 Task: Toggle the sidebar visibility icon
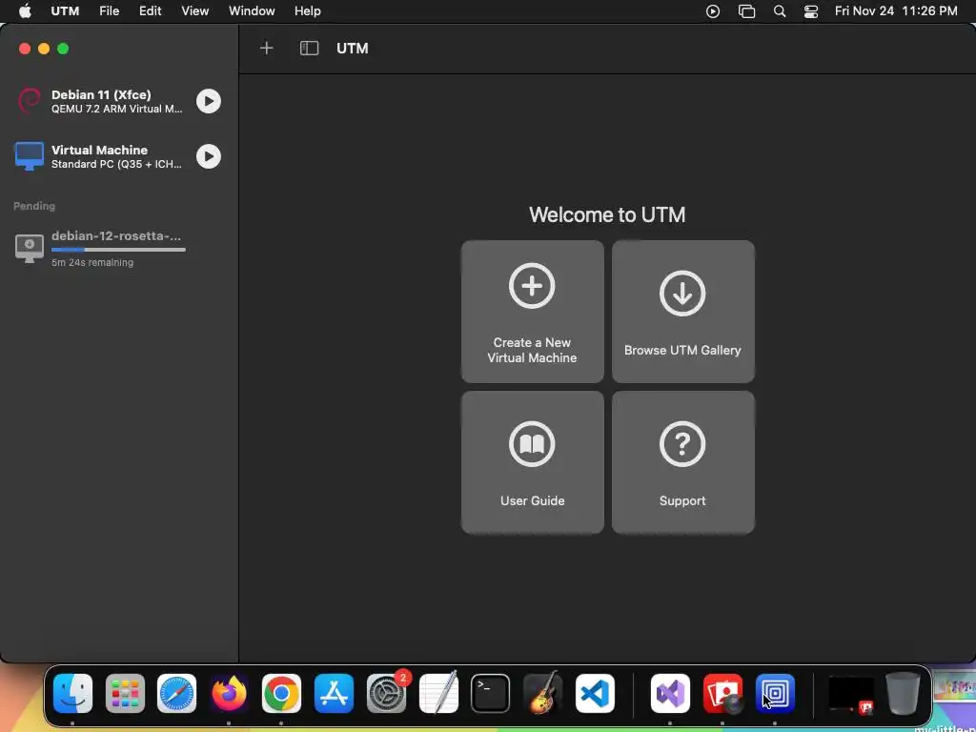pos(310,48)
